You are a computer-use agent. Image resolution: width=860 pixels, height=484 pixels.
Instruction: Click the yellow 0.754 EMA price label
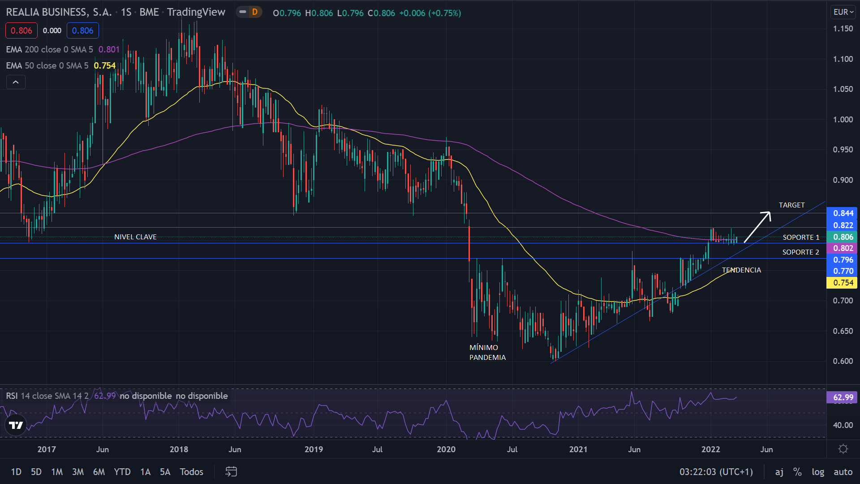842,283
